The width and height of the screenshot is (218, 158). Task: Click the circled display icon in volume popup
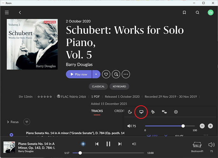[x=141, y=112]
